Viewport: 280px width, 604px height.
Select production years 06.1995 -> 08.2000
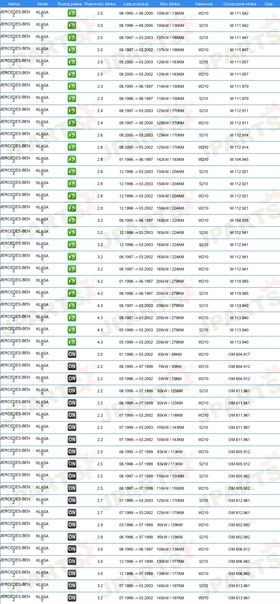pos(136,13)
